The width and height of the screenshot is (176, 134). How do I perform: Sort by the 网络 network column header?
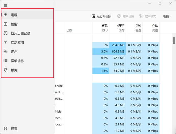pyautogui.click(x=151, y=28)
